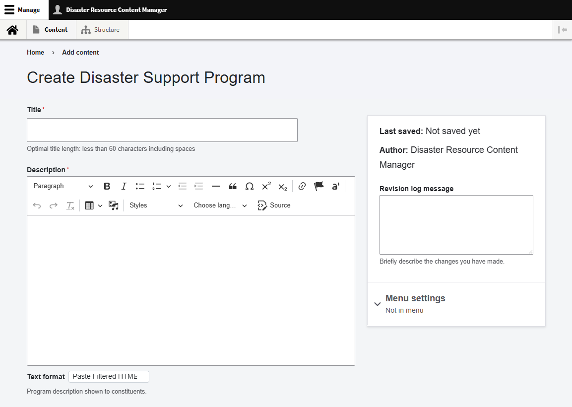Insert a link with chain icon
The width and height of the screenshot is (572, 407).
coord(302,186)
